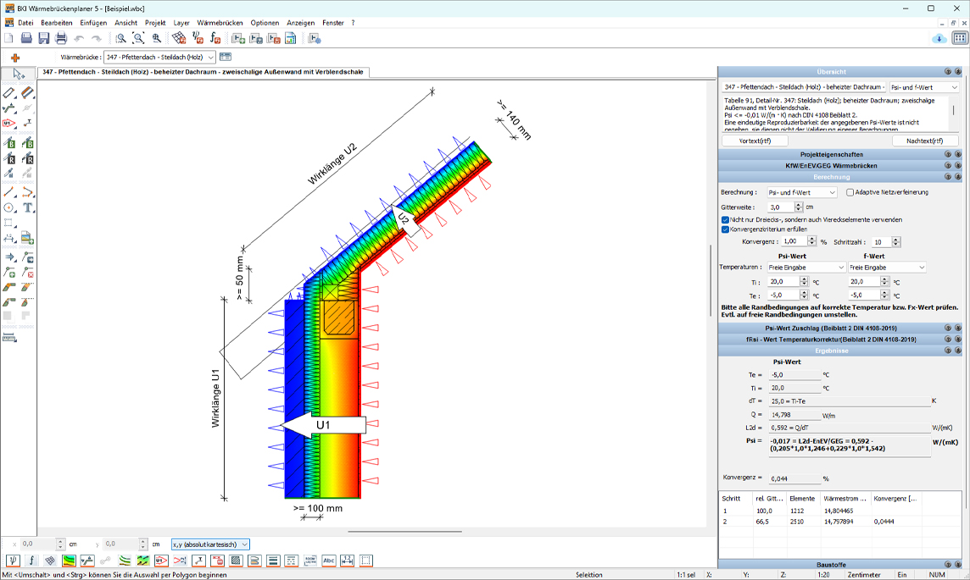Click the Vortext(rtf) button

tap(755, 141)
